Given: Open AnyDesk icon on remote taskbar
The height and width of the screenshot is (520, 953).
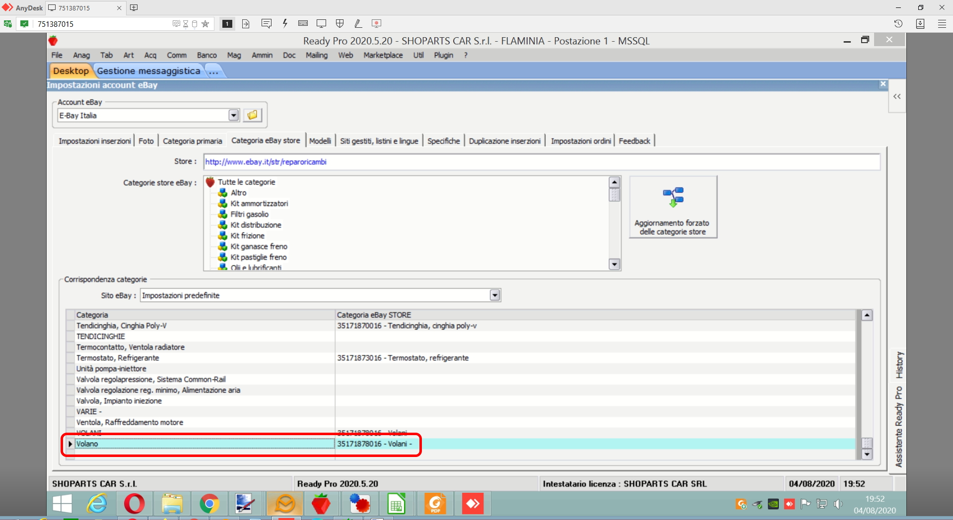Looking at the screenshot, I should coord(473,504).
